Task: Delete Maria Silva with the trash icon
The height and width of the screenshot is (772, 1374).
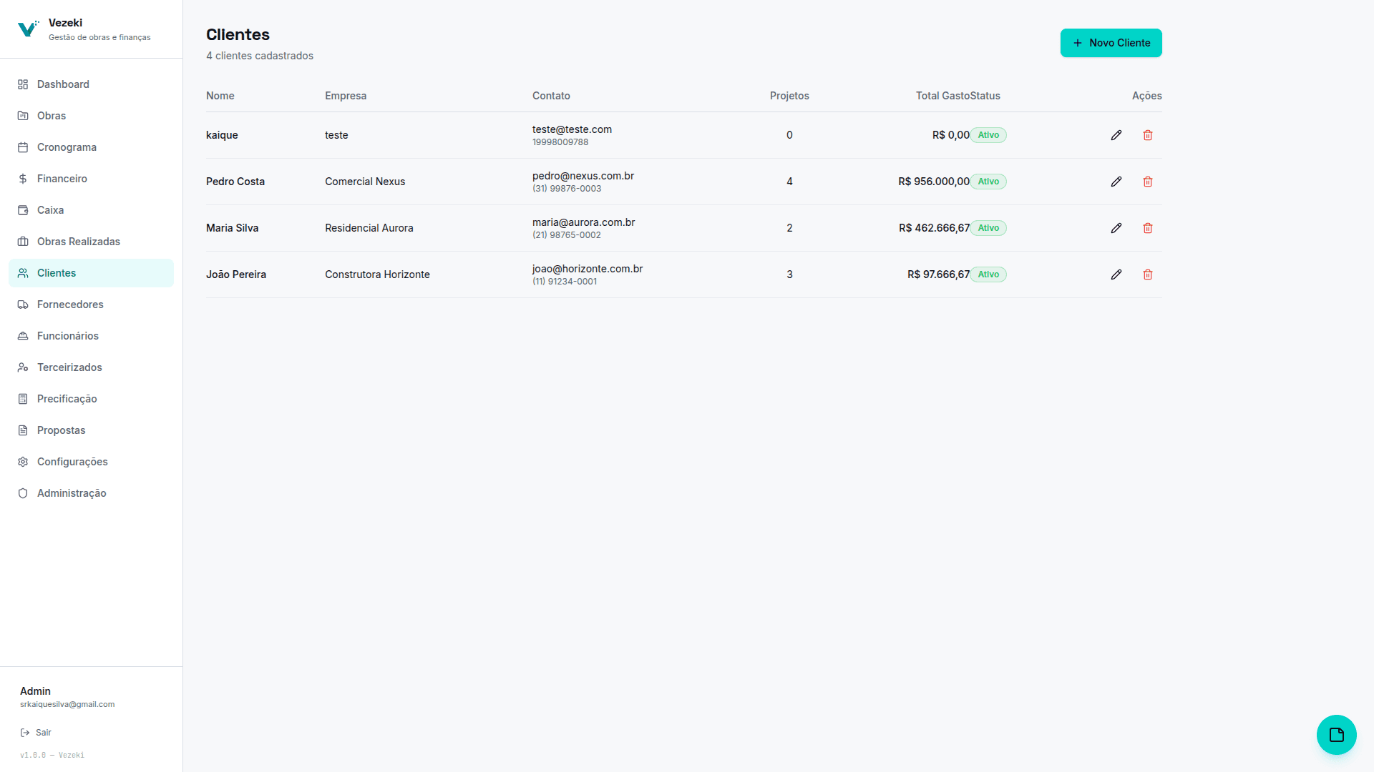Action: [x=1148, y=228]
